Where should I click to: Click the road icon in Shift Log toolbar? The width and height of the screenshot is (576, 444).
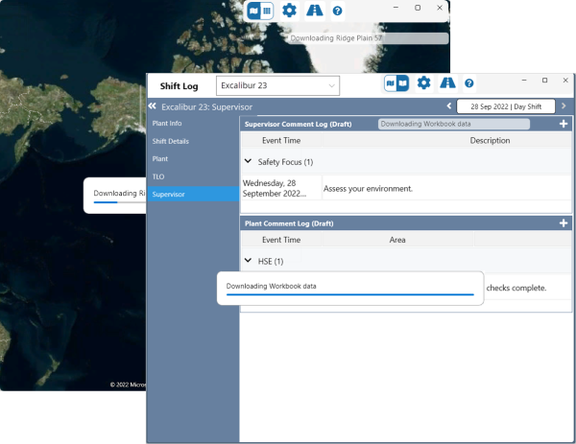pos(448,83)
